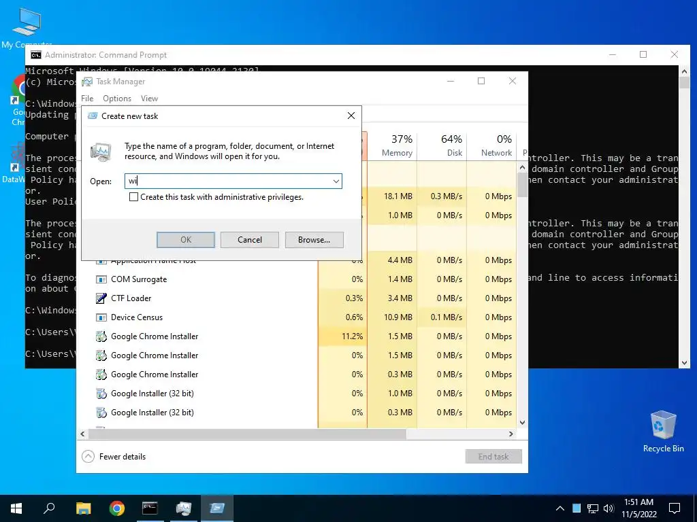Sort by the Network column header
The image size is (697, 522).
click(491, 145)
